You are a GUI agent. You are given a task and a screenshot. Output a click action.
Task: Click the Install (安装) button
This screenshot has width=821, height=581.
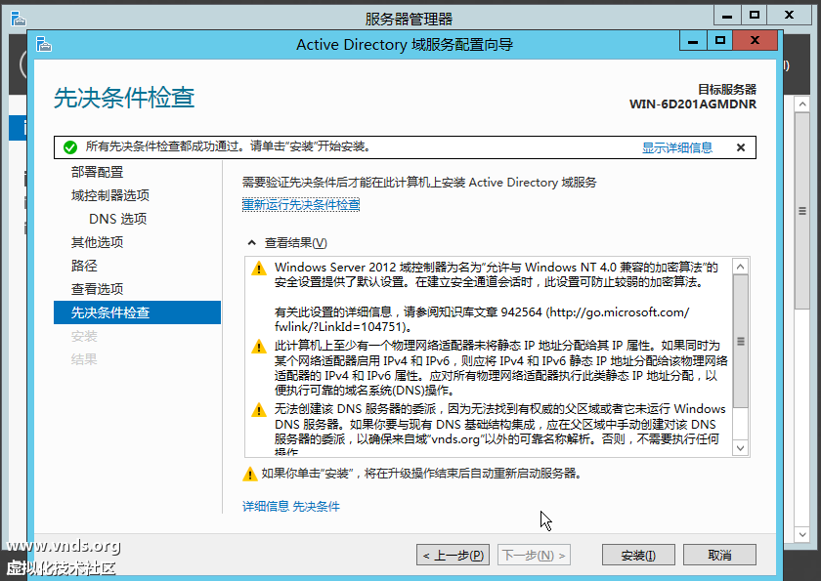click(x=638, y=555)
